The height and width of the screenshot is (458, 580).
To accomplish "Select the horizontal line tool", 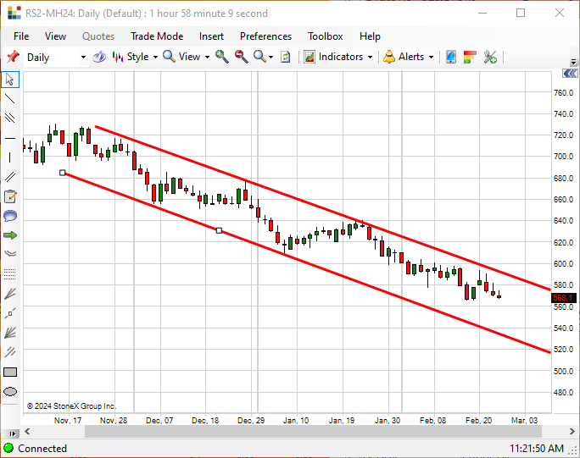I will (x=10, y=139).
